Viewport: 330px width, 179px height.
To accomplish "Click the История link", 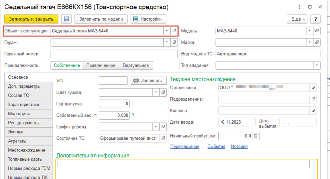I will click(239, 146).
